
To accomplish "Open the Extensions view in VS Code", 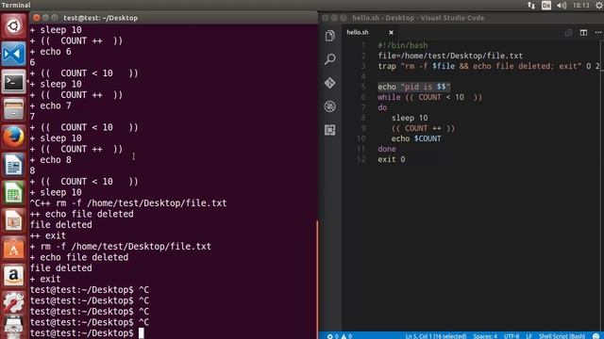I will click(329, 130).
